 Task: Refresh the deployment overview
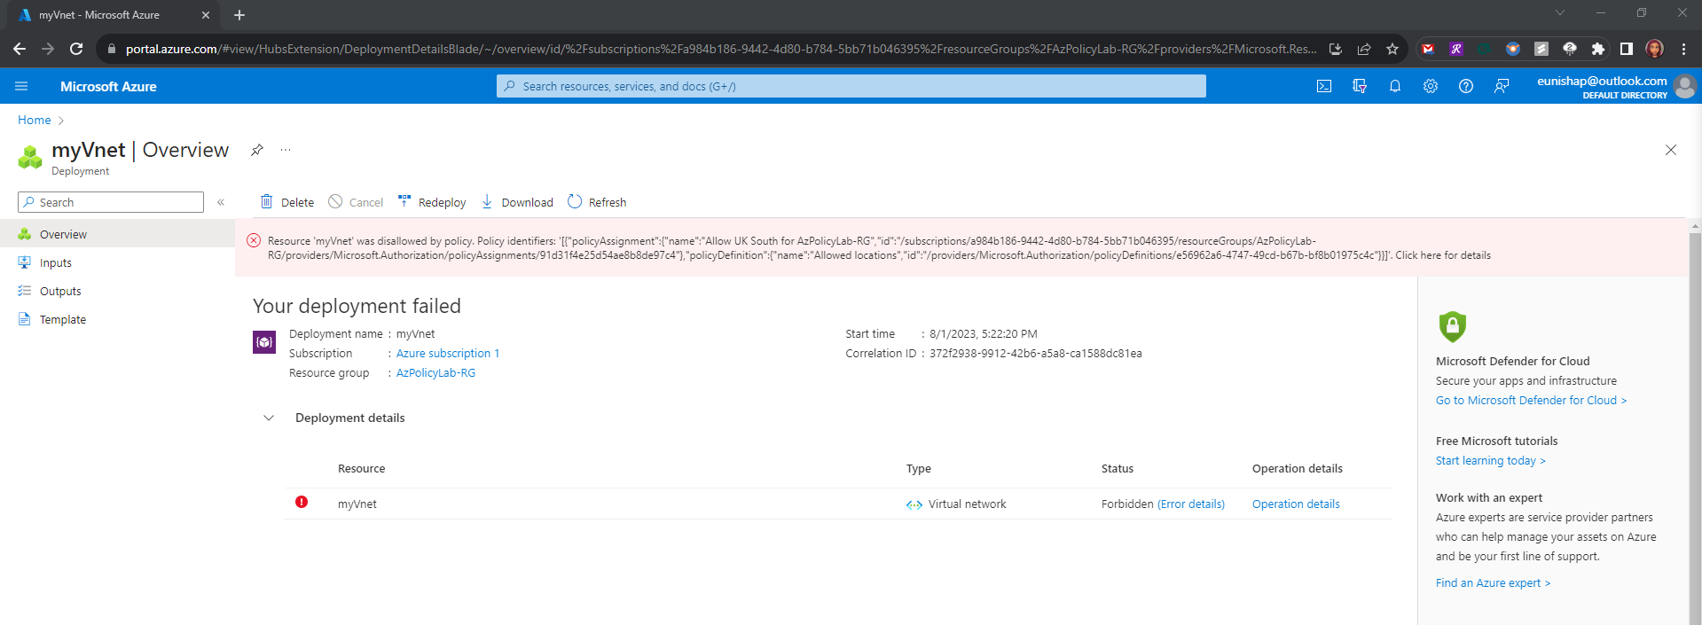click(x=597, y=202)
